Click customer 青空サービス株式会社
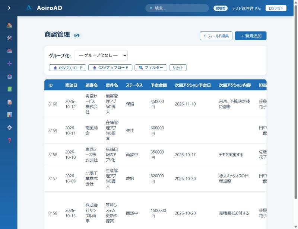Viewport: 298px width, 229px height. pyautogui.click(x=92, y=104)
